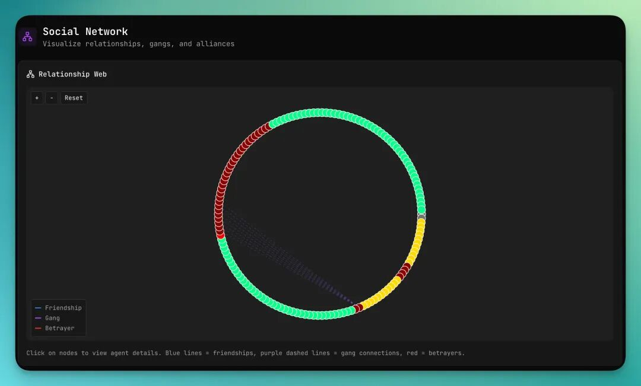Image resolution: width=641 pixels, height=386 pixels.
Task: Click the purple Gang legend line
Action: (38, 318)
